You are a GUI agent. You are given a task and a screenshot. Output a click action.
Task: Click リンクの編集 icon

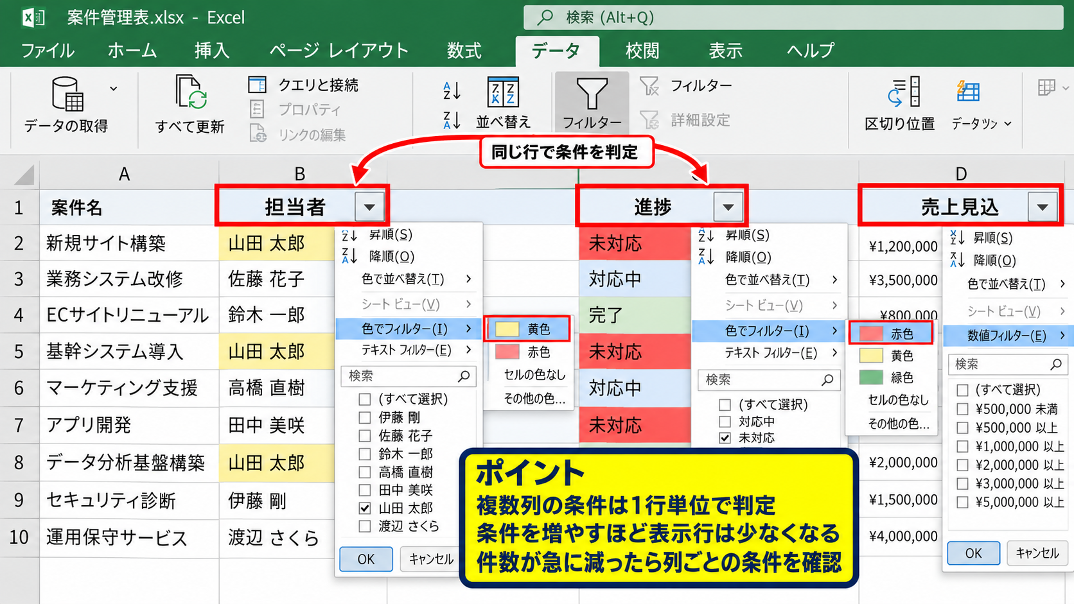click(258, 134)
